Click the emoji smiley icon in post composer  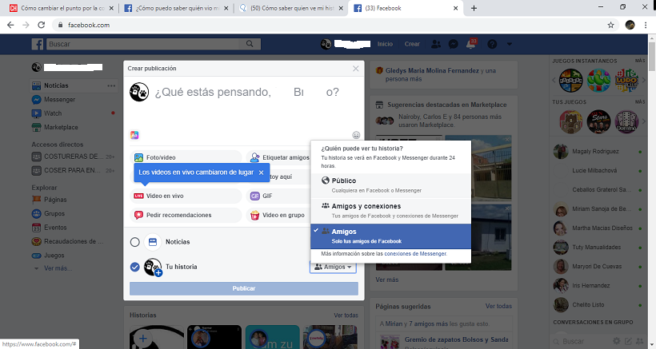(x=356, y=135)
